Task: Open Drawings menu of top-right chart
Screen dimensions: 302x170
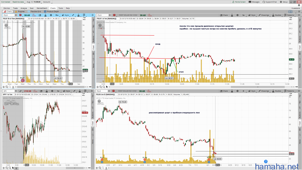Action: pos(264,15)
